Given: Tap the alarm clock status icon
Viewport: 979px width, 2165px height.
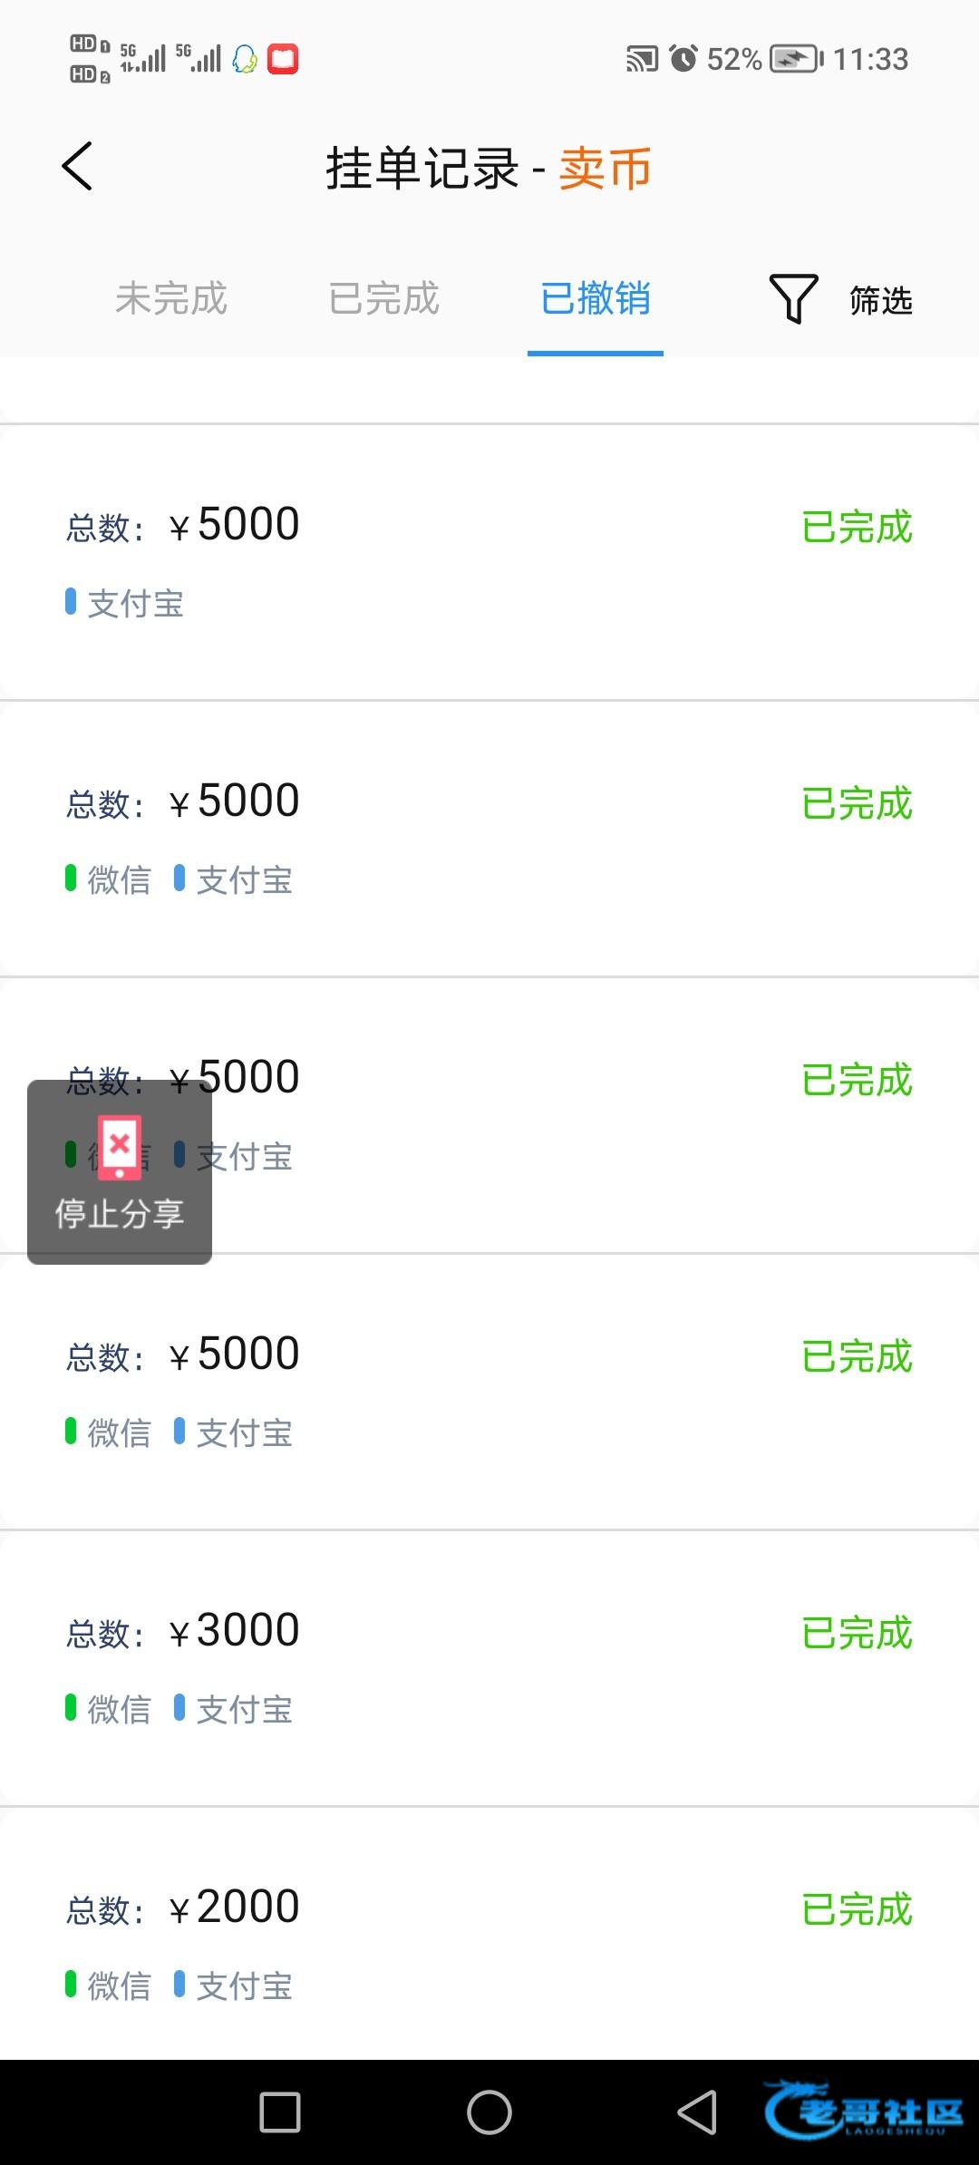Looking at the screenshot, I should (x=683, y=59).
